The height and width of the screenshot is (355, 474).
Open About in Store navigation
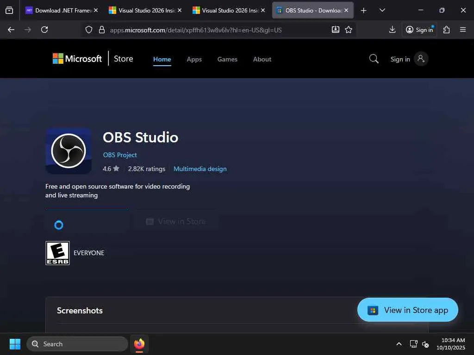coord(262,59)
